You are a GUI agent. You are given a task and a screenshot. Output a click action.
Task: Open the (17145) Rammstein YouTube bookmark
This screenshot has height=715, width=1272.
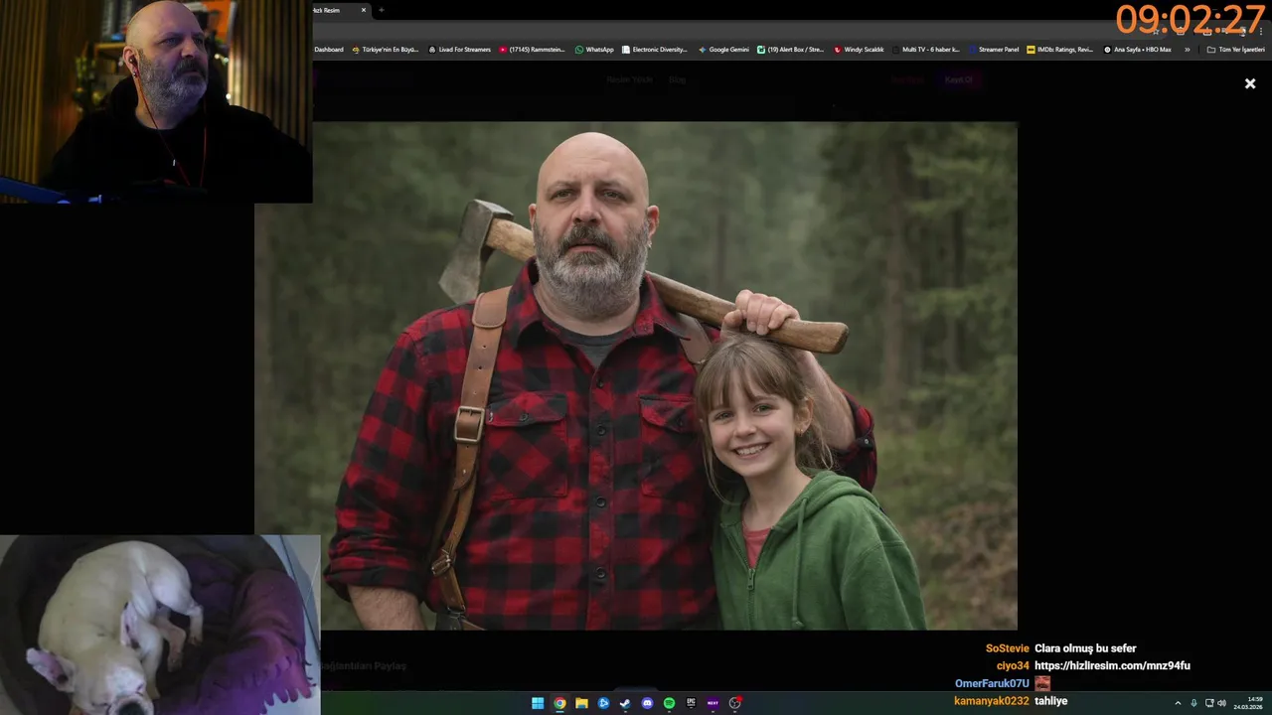pos(532,50)
